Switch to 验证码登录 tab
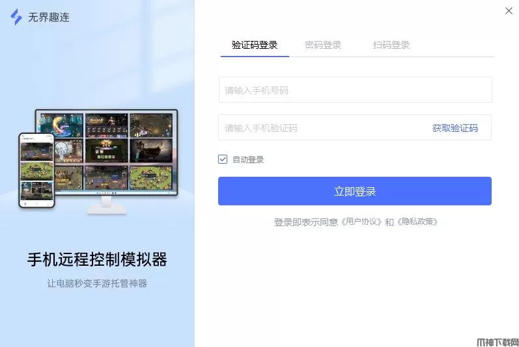 click(255, 45)
